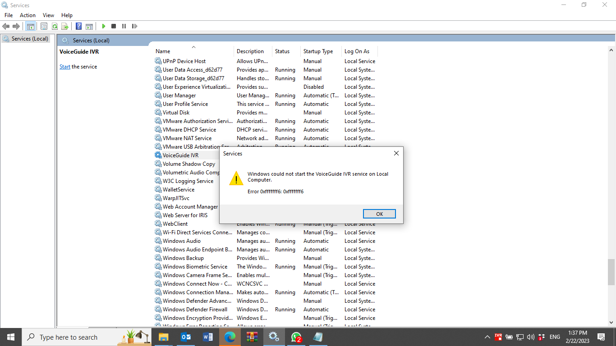Open Microsoft Edge from the taskbar
Image resolution: width=616 pixels, height=346 pixels.
[230, 337]
